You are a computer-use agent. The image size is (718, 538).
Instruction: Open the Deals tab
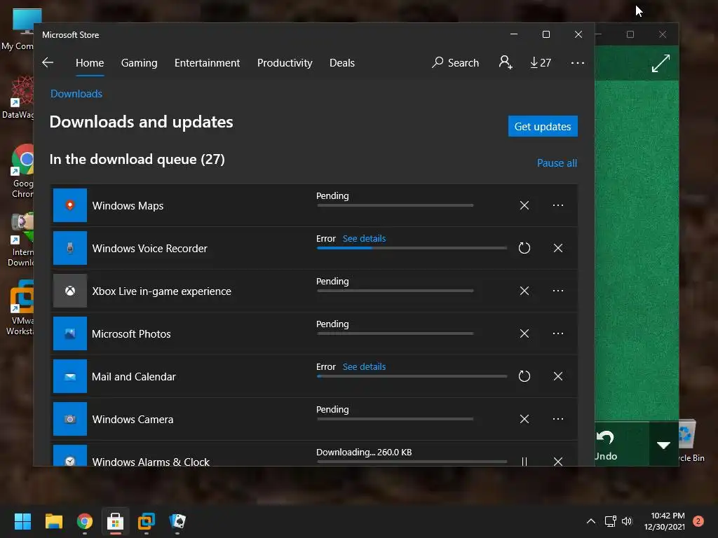(342, 62)
